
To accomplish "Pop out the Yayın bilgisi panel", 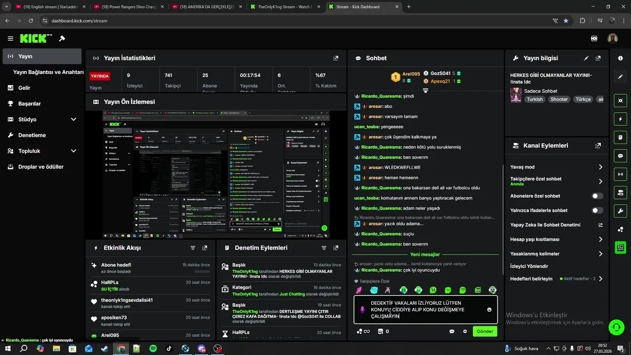I will [x=598, y=58].
